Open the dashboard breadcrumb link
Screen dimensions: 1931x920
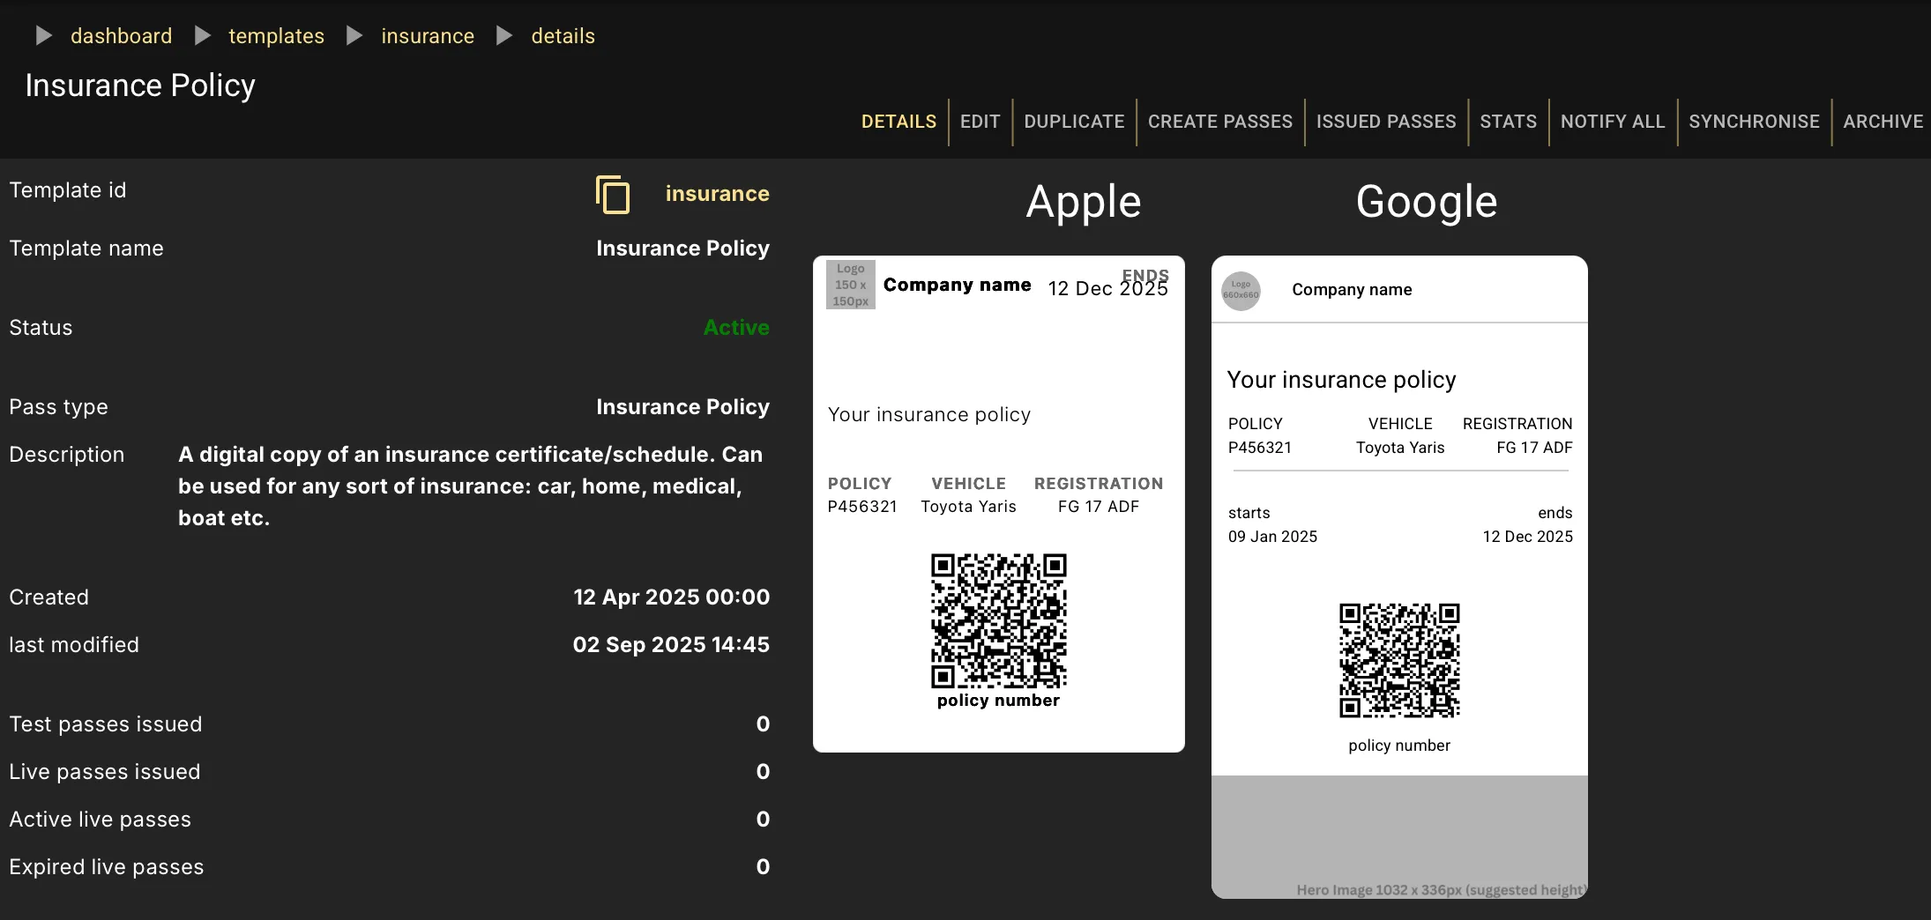121,36
